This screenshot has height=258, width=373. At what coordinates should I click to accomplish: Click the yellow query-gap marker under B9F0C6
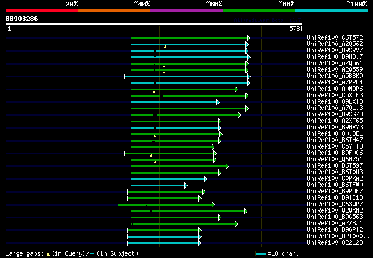pyautogui.click(x=151, y=155)
